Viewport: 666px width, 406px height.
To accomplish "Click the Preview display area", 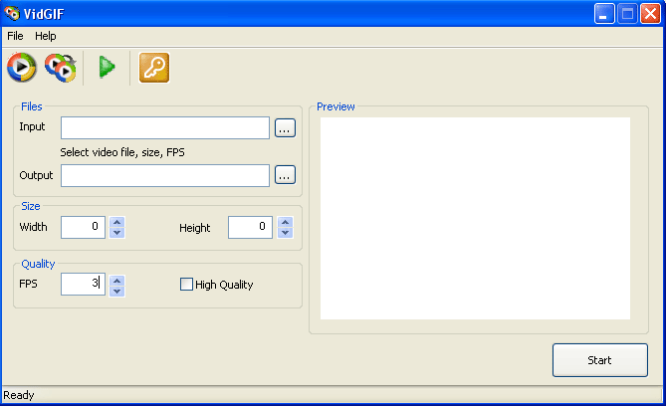I will (475, 218).
